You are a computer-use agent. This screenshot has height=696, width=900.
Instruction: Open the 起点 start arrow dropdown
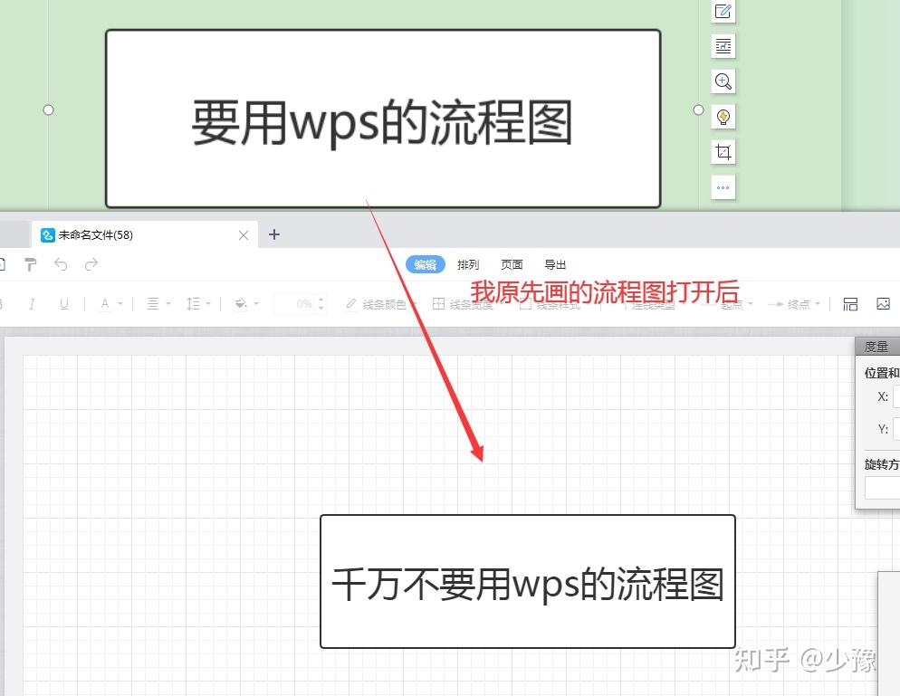pos(730,303)
